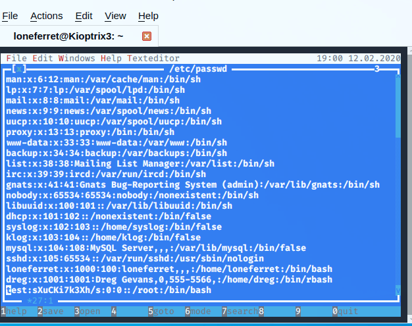The image size is (412, 326).
Task: Place cursor on the nobody:x:65534 line
Action: click(x=132, y=195)
